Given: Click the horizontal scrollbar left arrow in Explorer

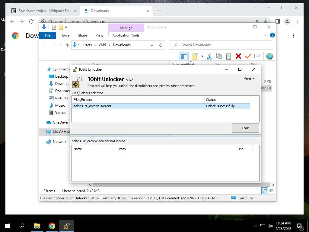Looking at the screenshot, I should tap(90, 185).
